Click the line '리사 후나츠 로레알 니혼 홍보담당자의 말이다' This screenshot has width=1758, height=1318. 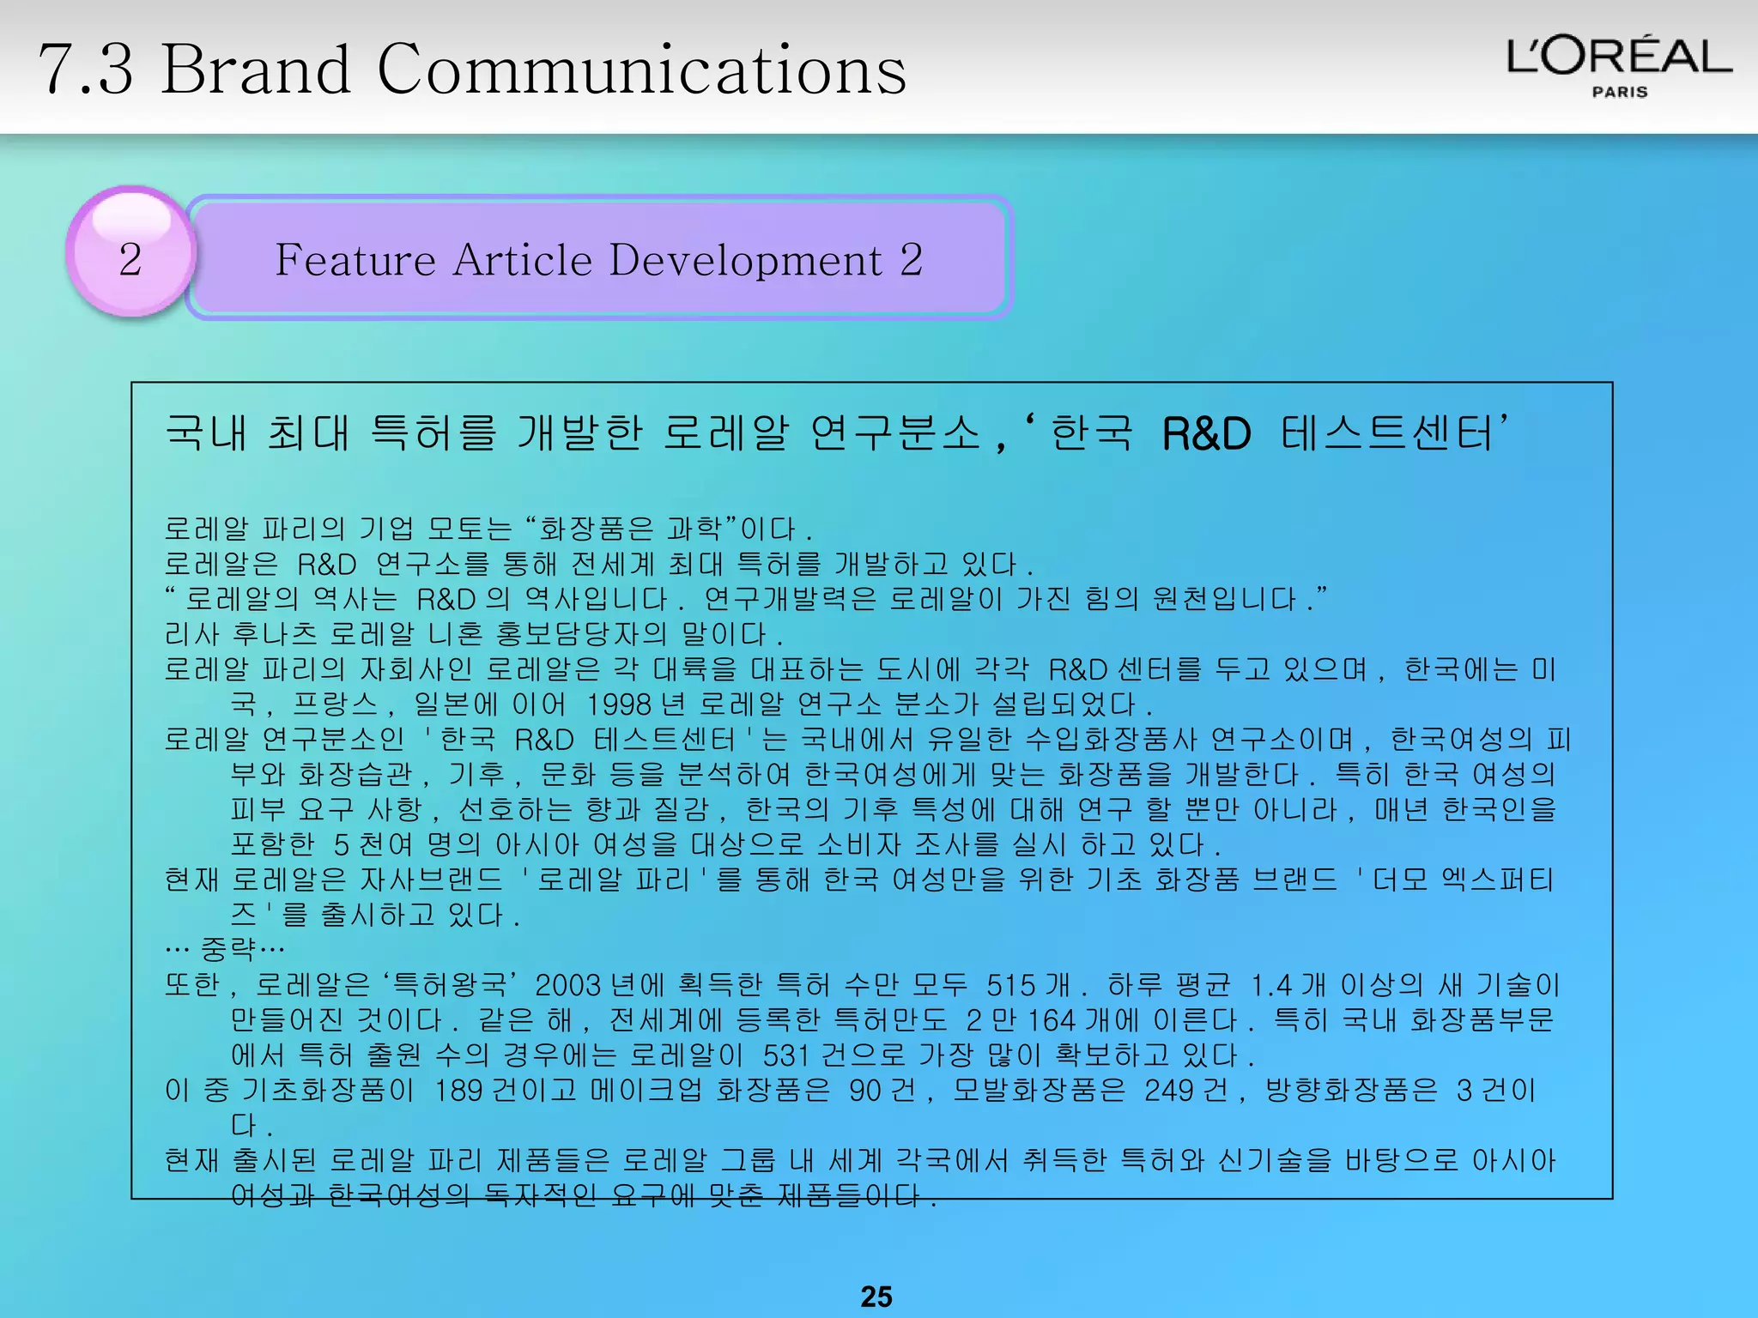[473, 634]
